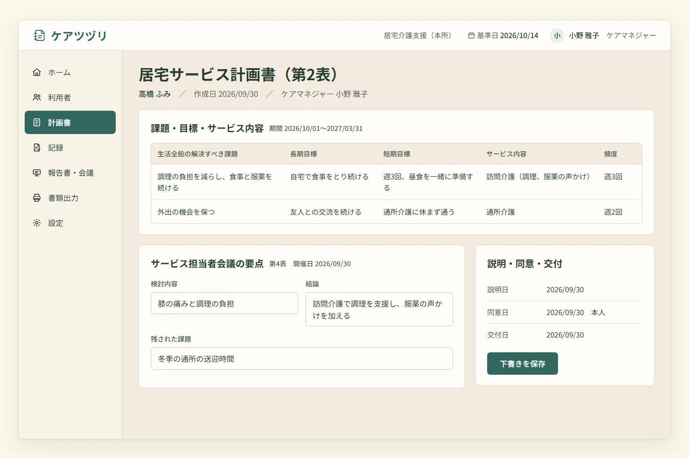The width and height of the screenshot is (689, 459).
Task: Click the 訪問介護（調理、服薬の声かけ） service cell
Action: click(540, 177)
